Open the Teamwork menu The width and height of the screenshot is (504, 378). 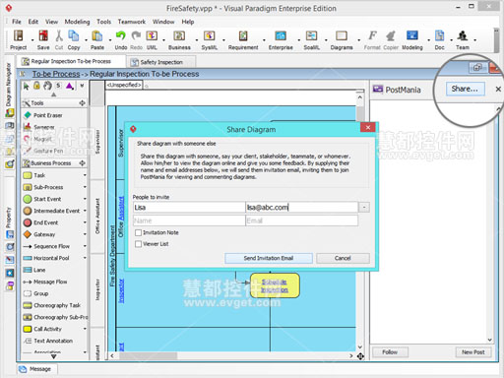click(x=132, y=22)
